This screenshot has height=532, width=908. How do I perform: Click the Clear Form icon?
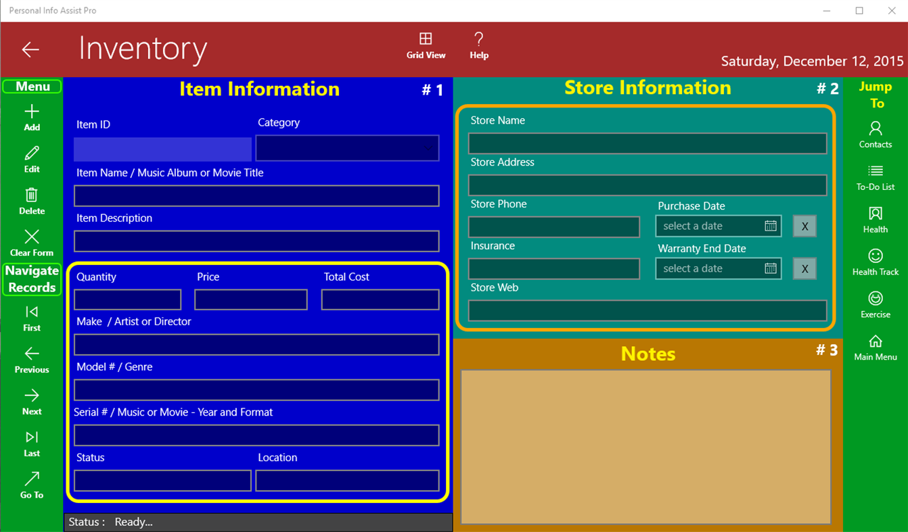click(x=31, y=237)
